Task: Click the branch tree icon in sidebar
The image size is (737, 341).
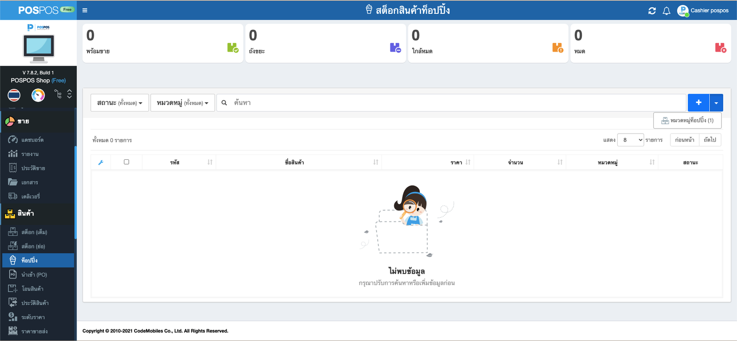Action: pyautogui.click(x=58, y=94)
